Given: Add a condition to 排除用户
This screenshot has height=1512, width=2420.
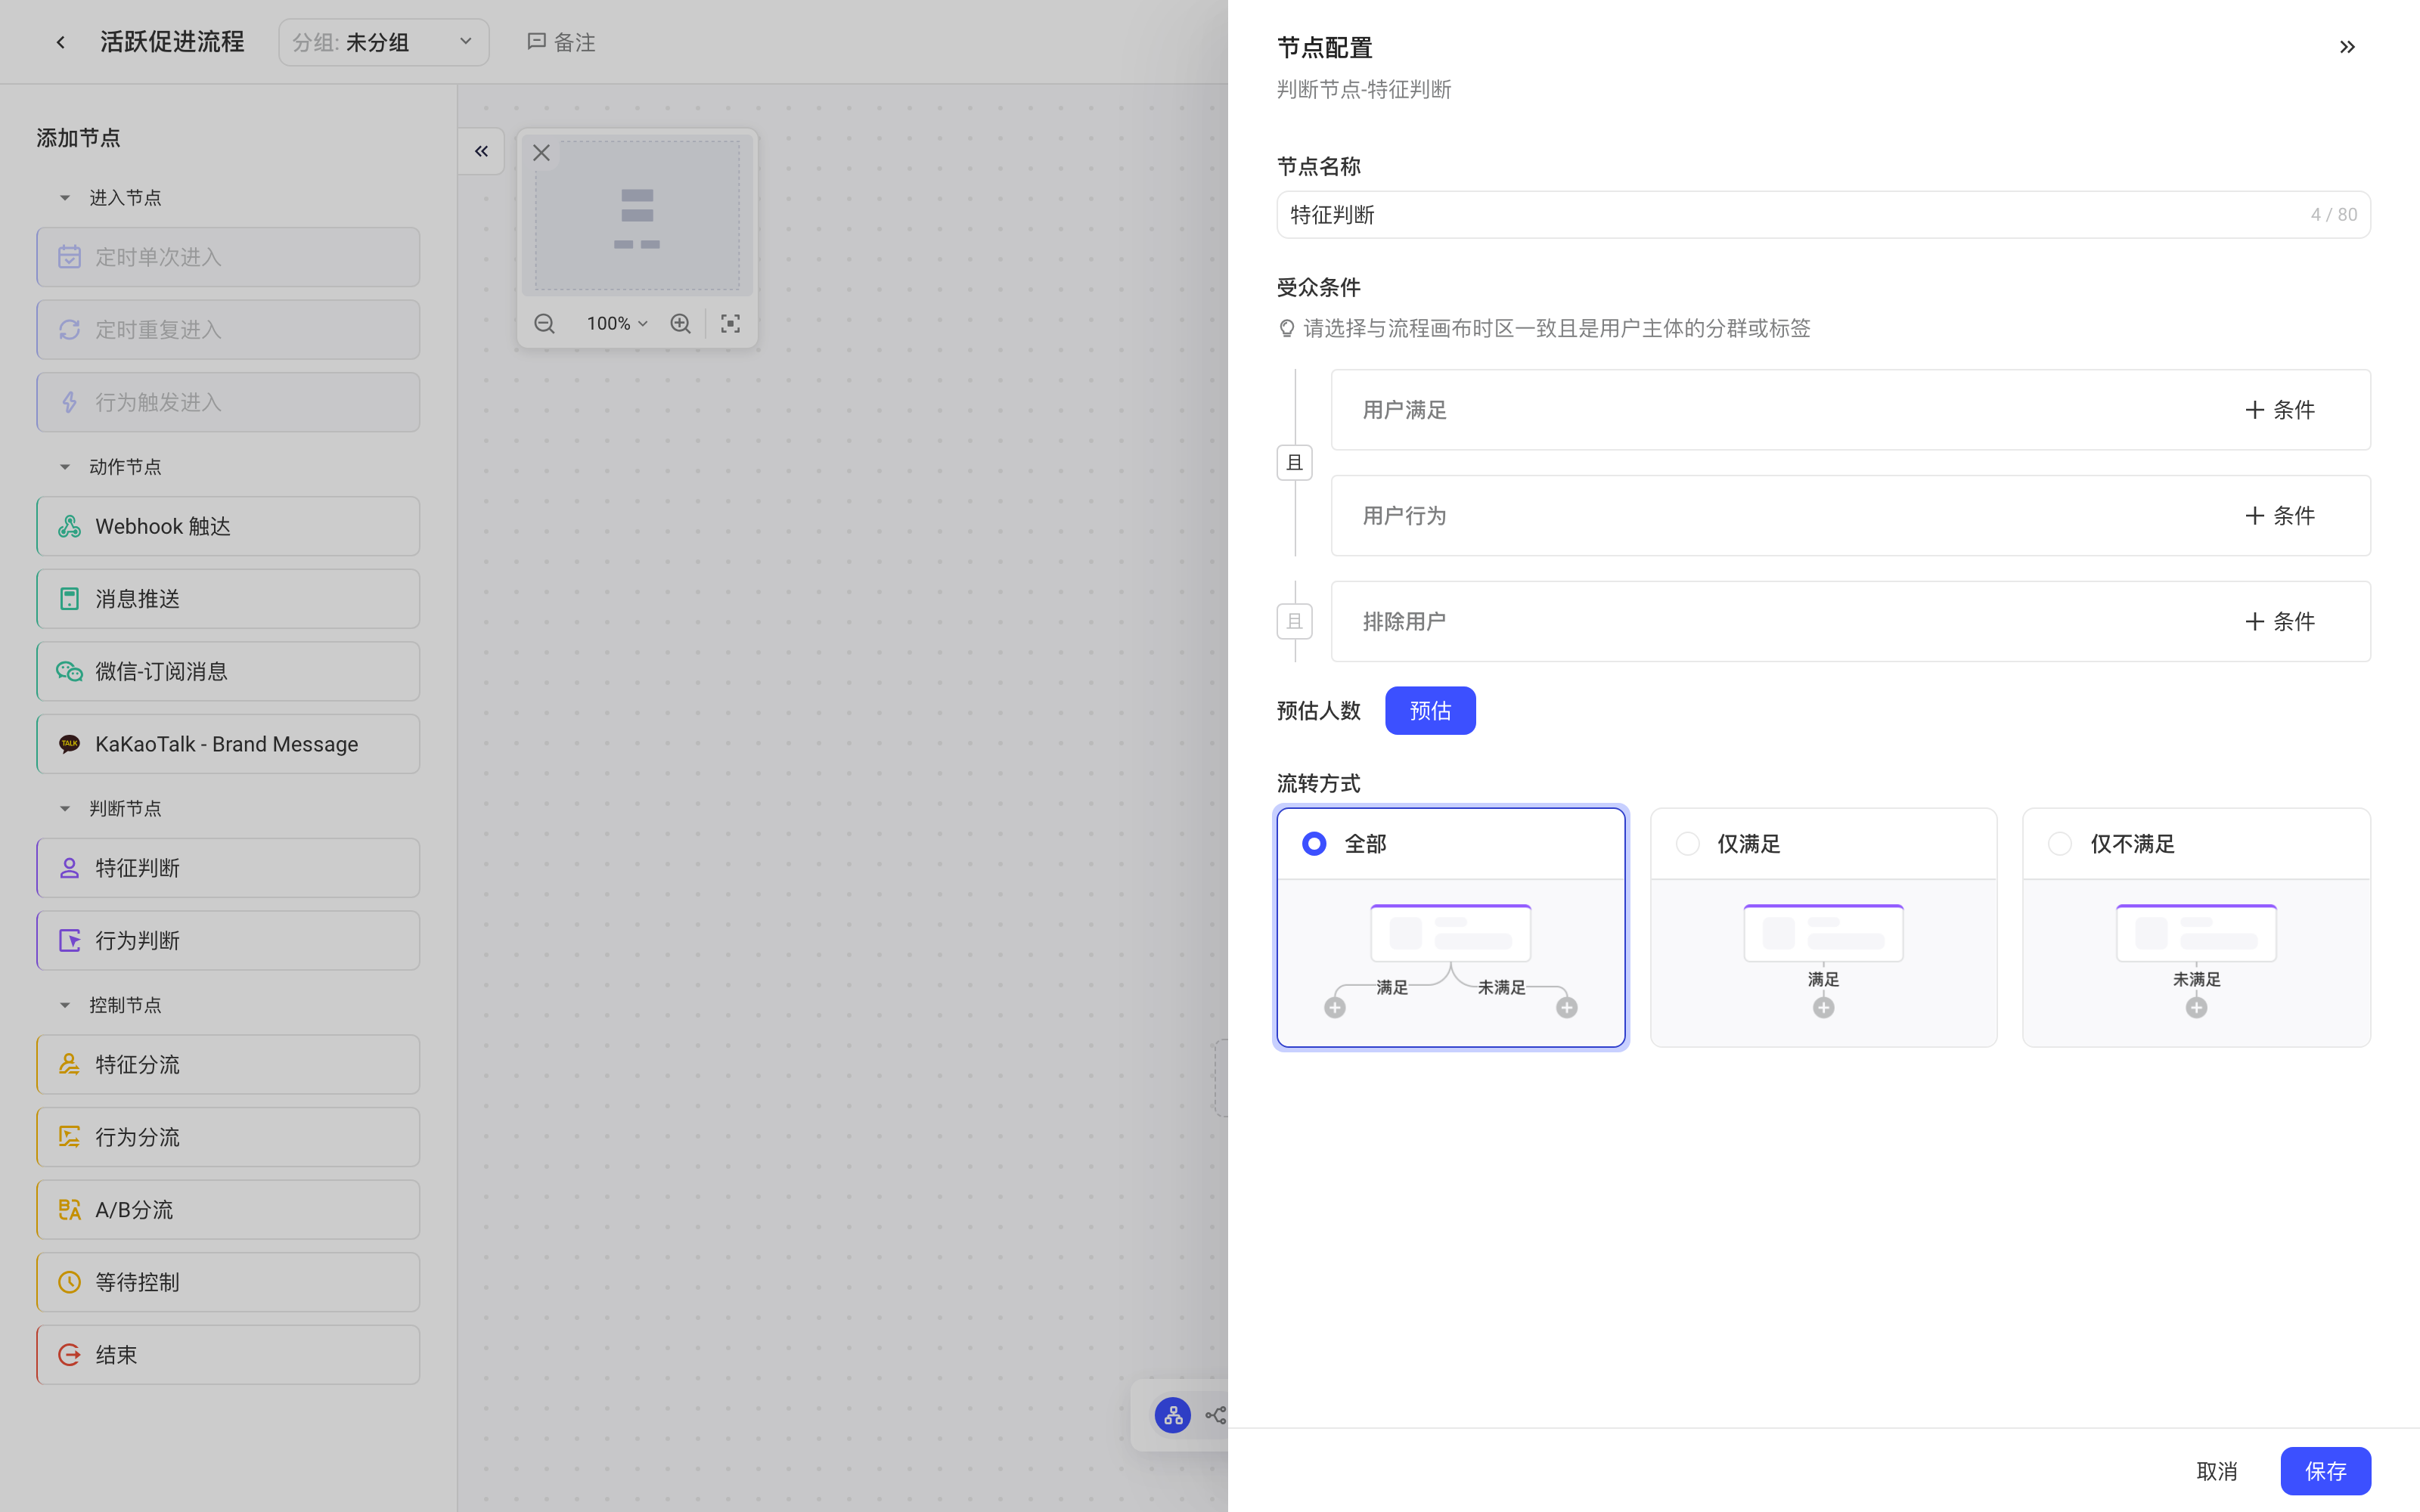Looking at the screenshot, I should tap(2280, 622).
